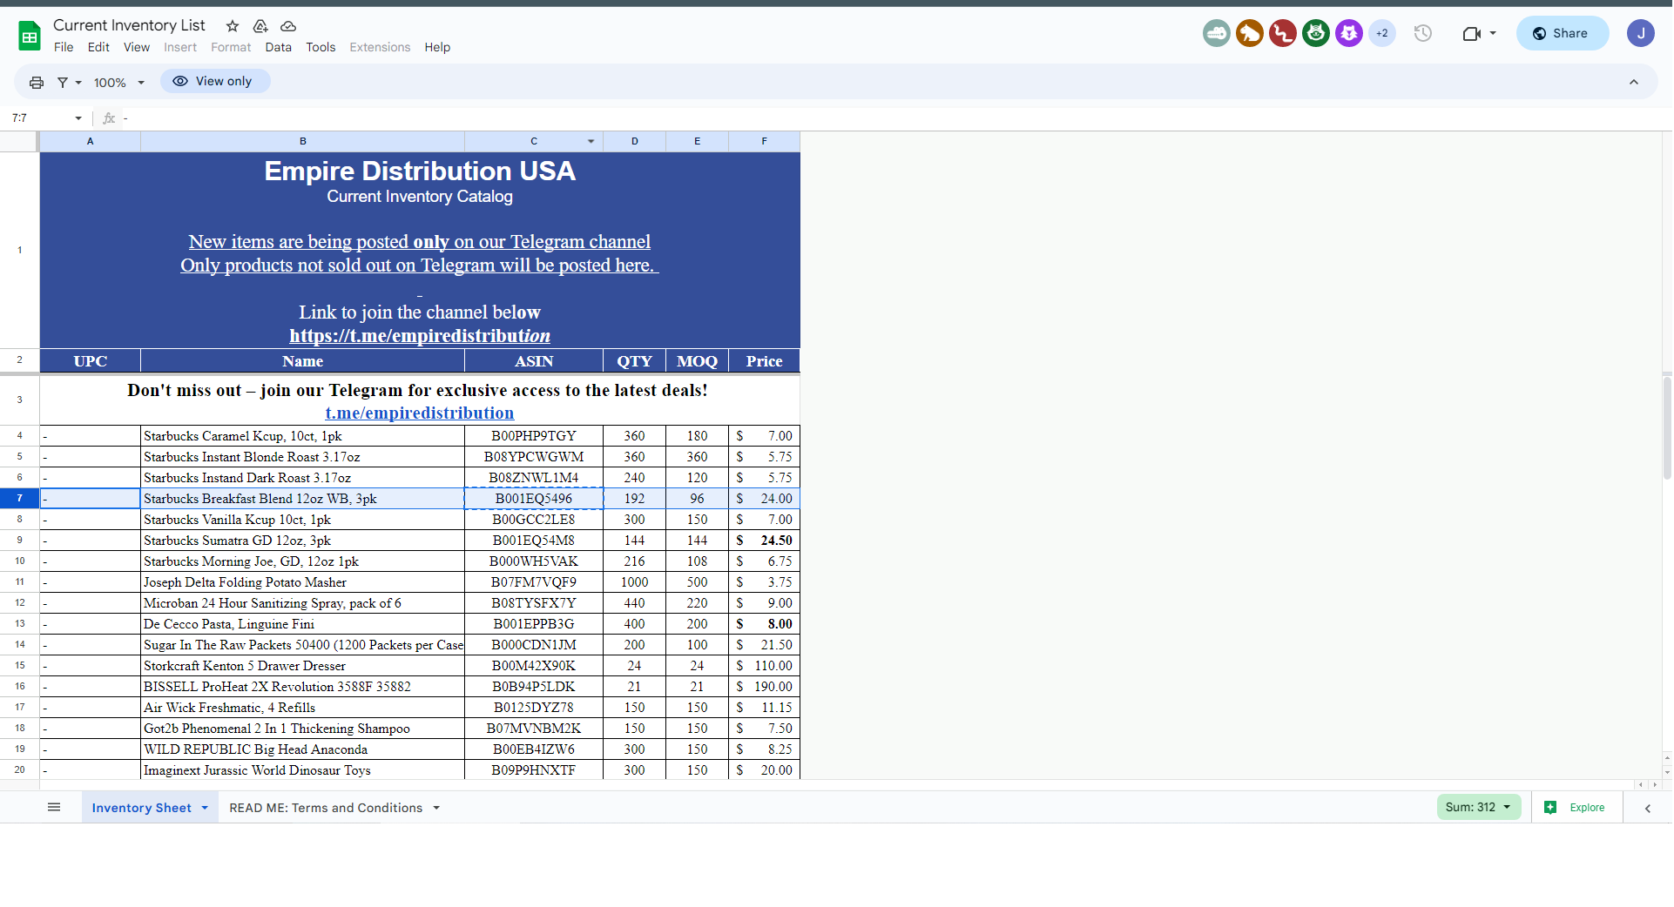Image resolution: width=1674 pixels, height=907 pixels.
Task: Open version history clock icon
Action: [x=1423, y=33]
